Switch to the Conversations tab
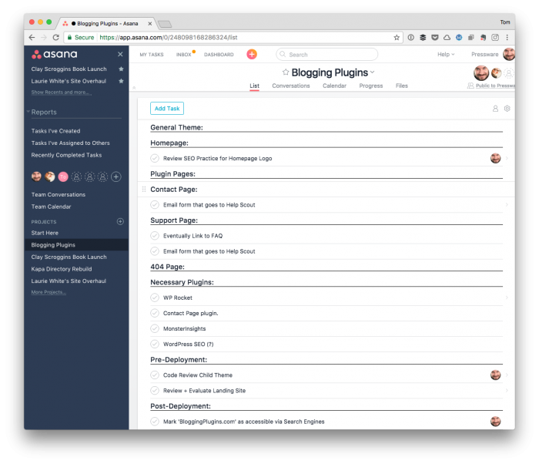Screen dimensions: 539x464 [x=291, y=86]
